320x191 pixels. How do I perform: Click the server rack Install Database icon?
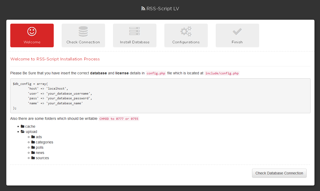click(135, 31)
